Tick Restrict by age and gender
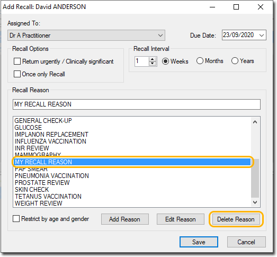Image resolution: width=277 pixels, height=257 pixels. (16, 219)
